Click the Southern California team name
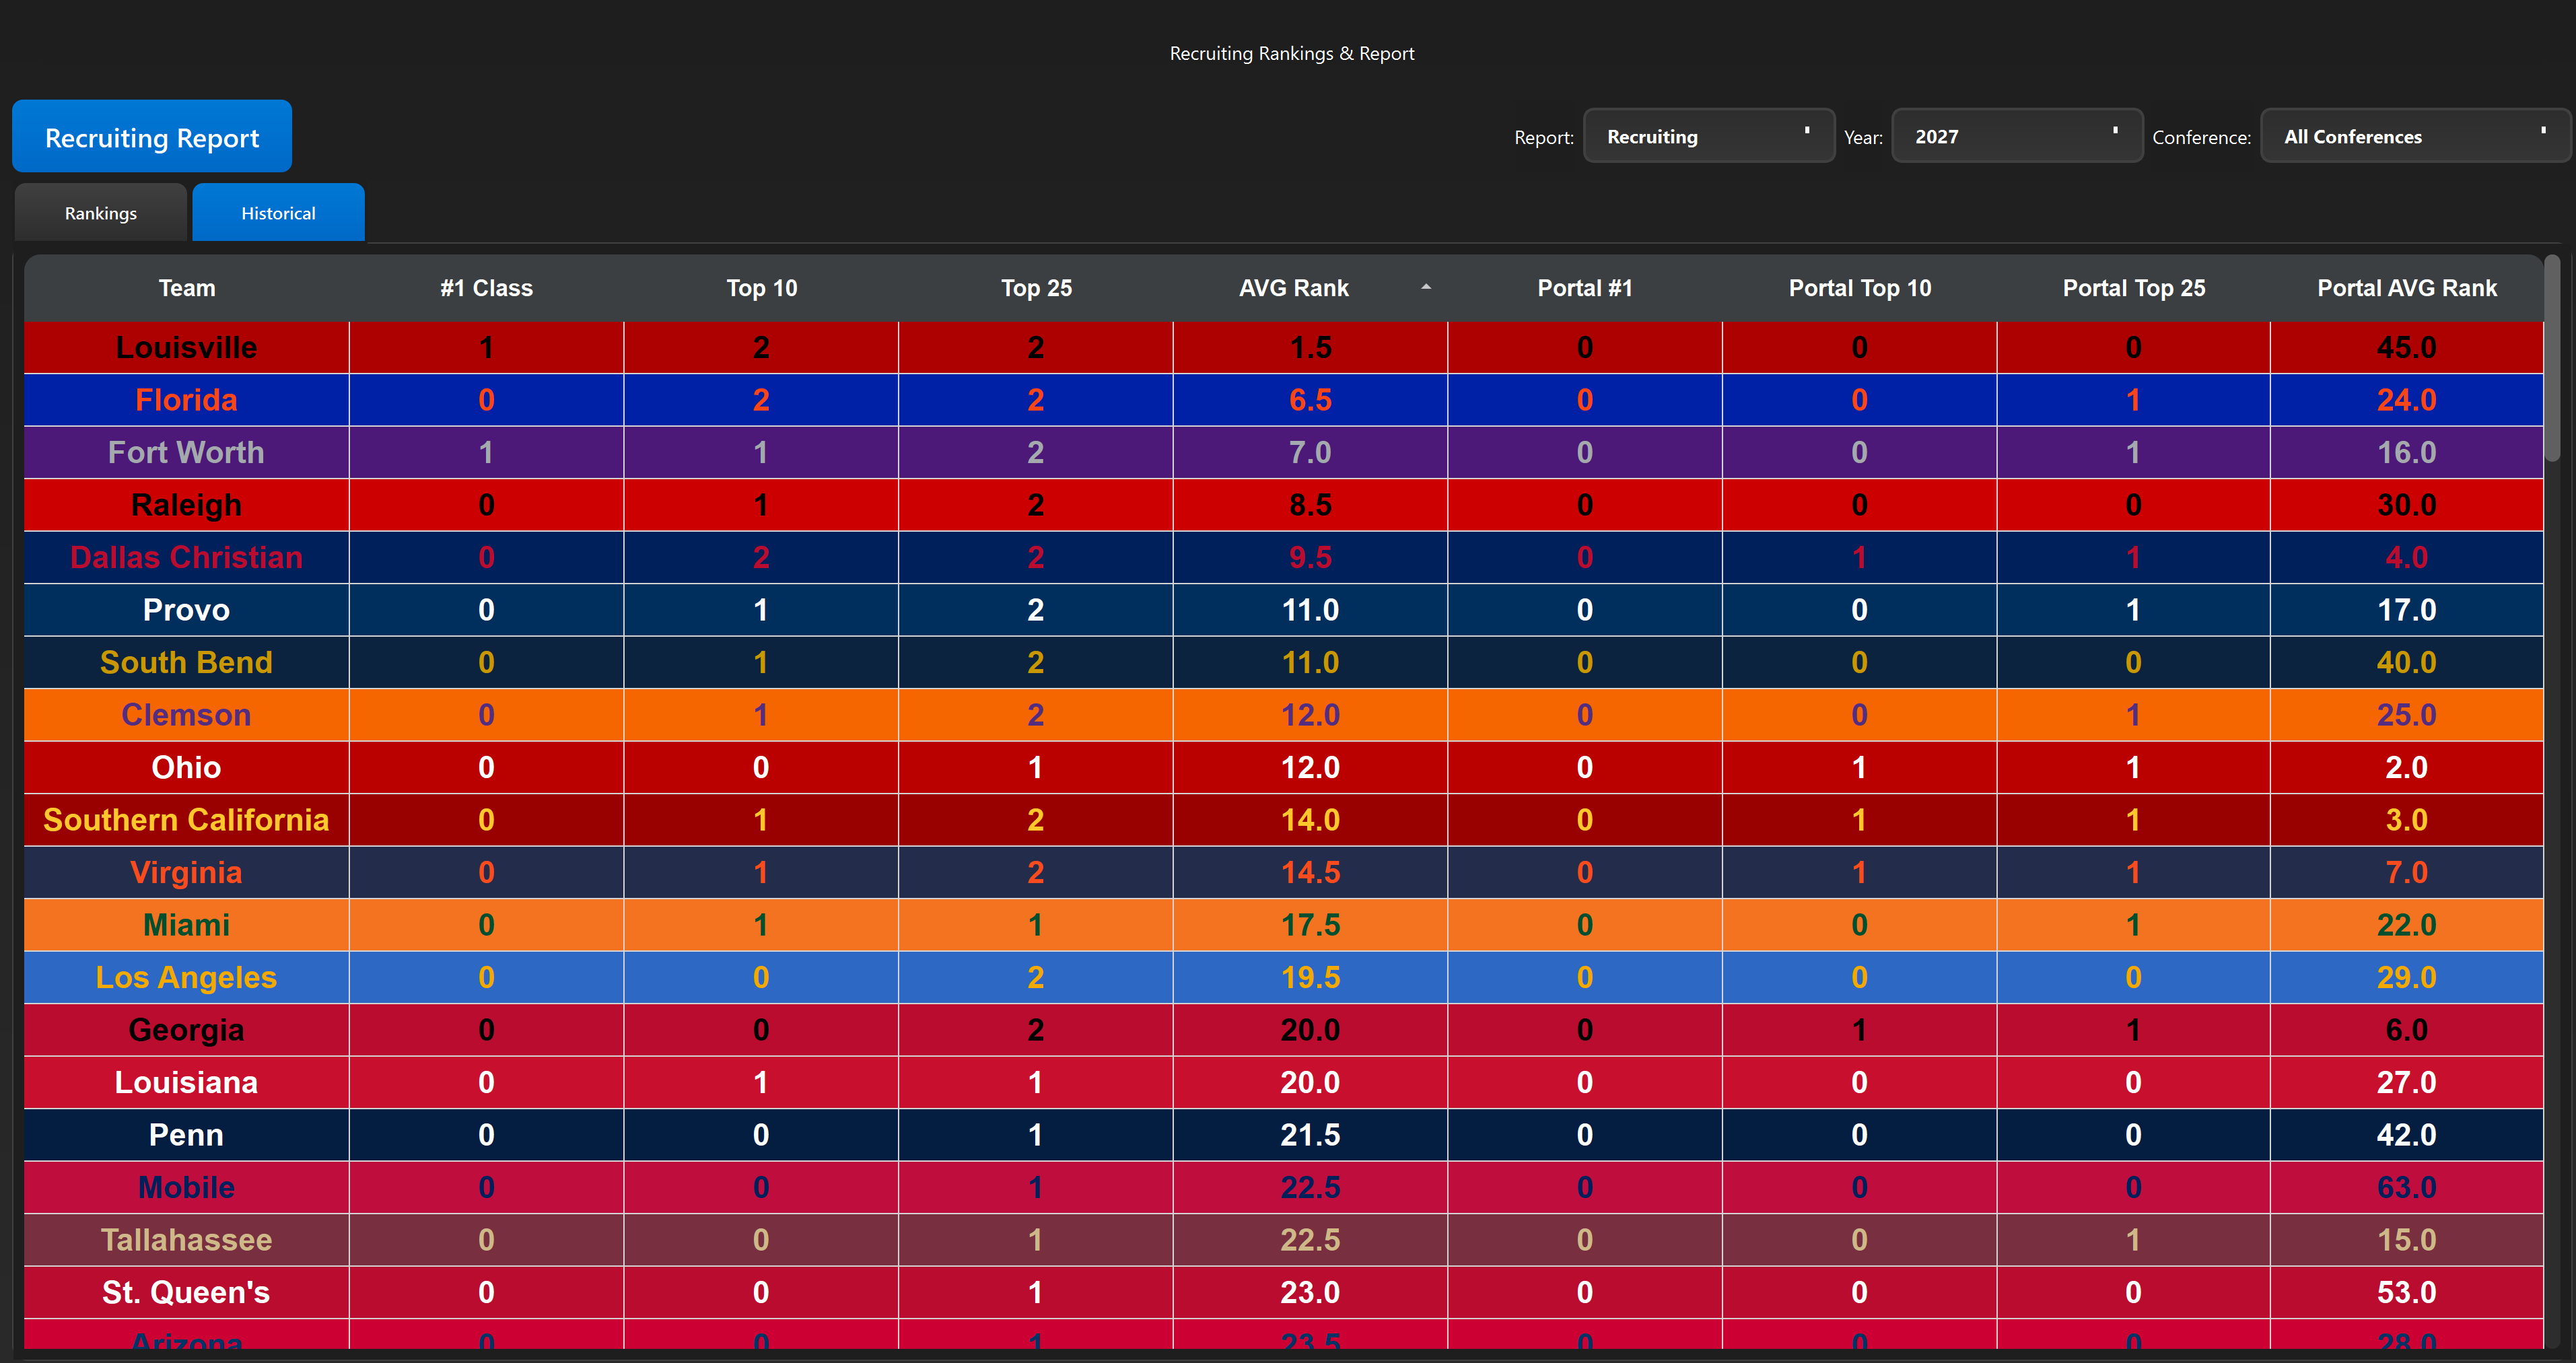The height and width of the screenshot is (1363, 2576). point(187,820)
